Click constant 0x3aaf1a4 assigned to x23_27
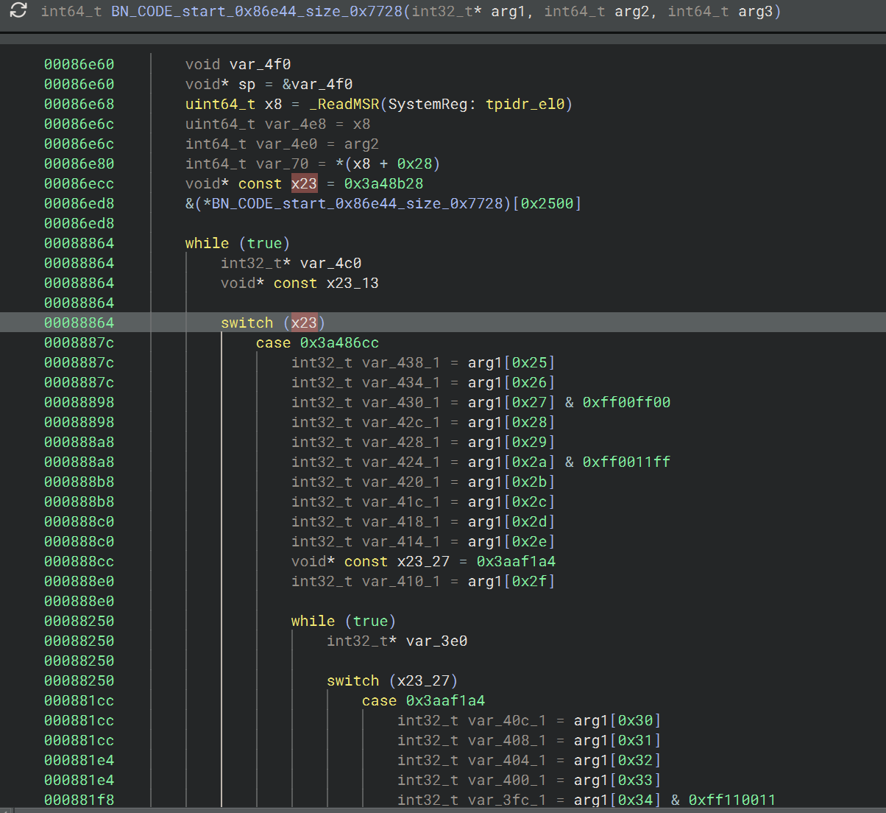The image size is (886, 813). [x=516, y=561]
